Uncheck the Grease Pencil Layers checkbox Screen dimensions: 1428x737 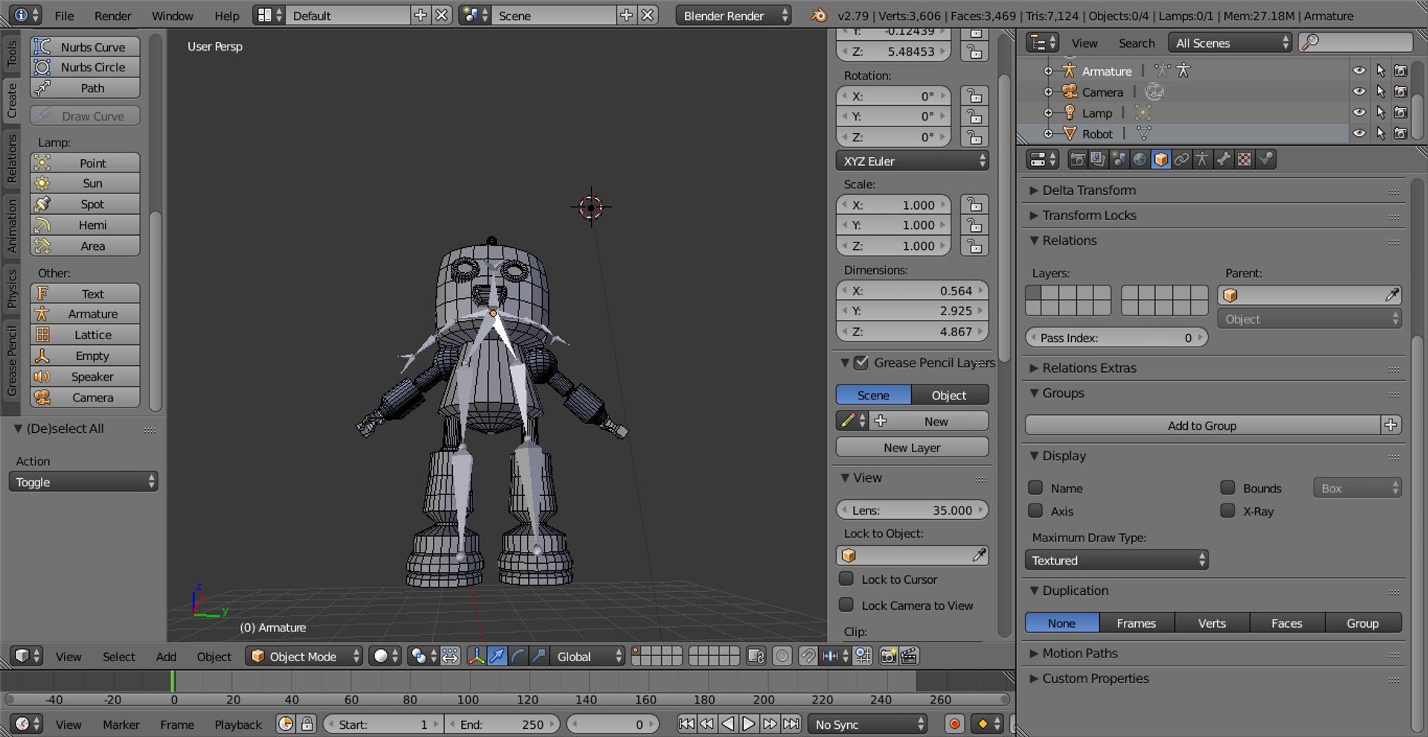click(x=861, y=363)
